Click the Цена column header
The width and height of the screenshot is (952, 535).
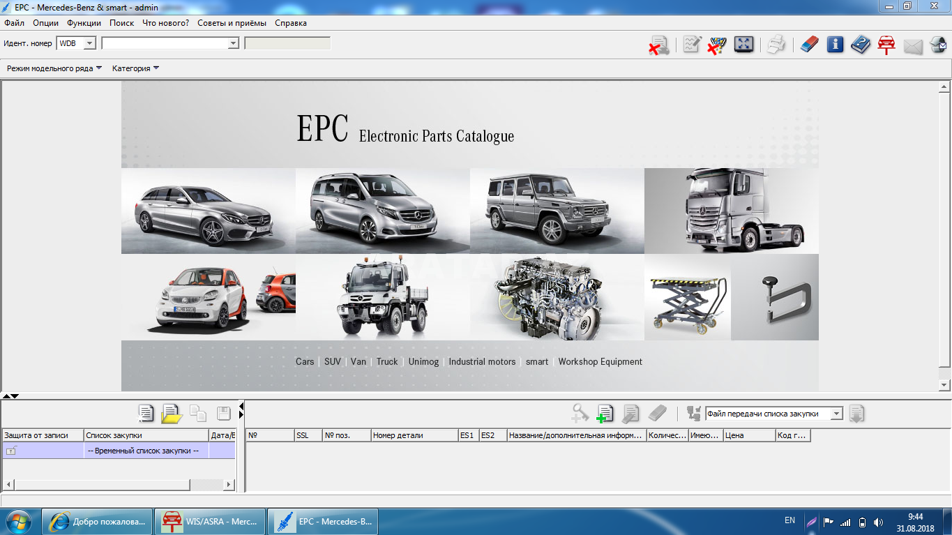pos(749,435)
